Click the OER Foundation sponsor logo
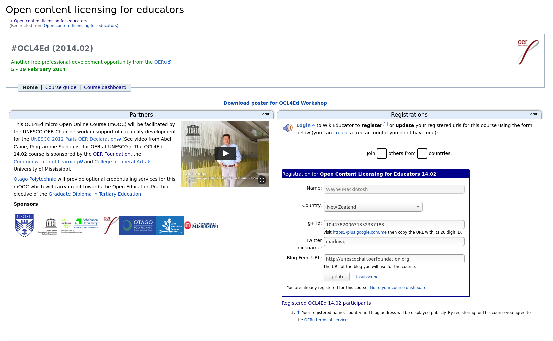 [x=111, y=225]
